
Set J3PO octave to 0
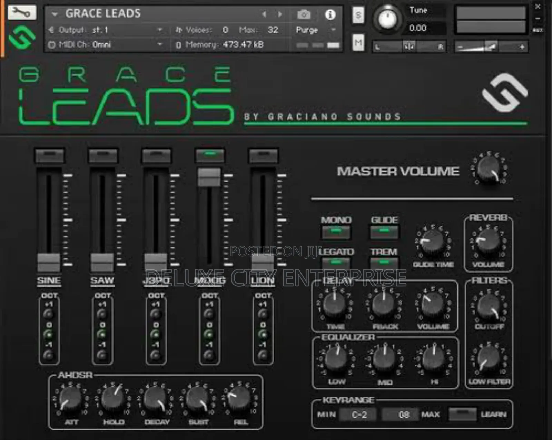(x=156, y=334)
